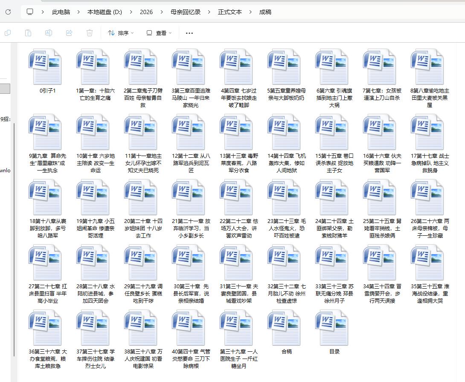
Task: Open the three-dots more options menu
Action: (189, 33)
